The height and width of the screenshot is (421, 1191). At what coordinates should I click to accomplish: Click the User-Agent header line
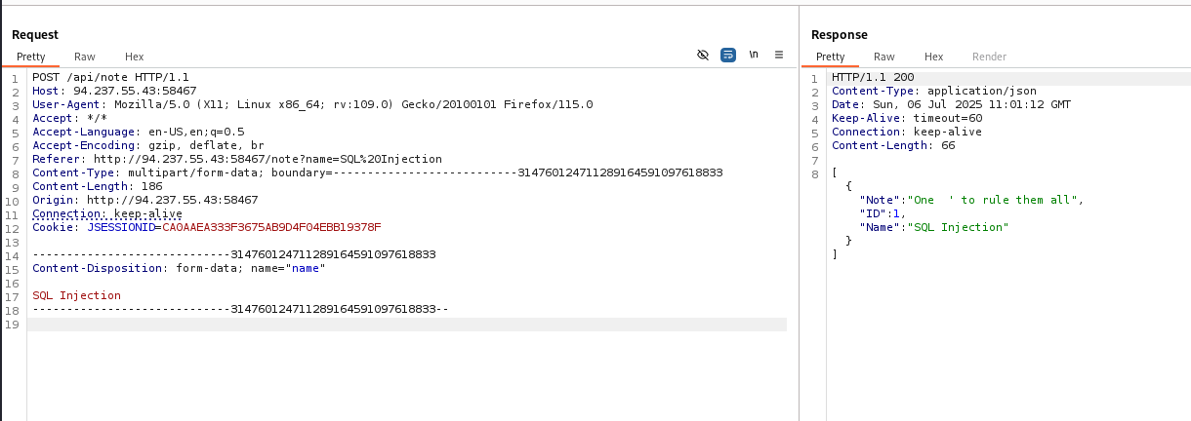[x=312, y=104]
